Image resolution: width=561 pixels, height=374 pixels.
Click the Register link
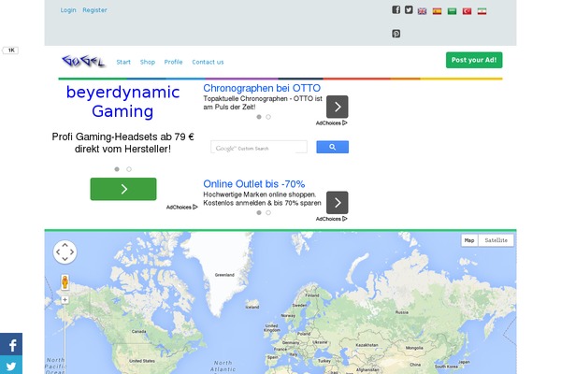coord(94,10)
